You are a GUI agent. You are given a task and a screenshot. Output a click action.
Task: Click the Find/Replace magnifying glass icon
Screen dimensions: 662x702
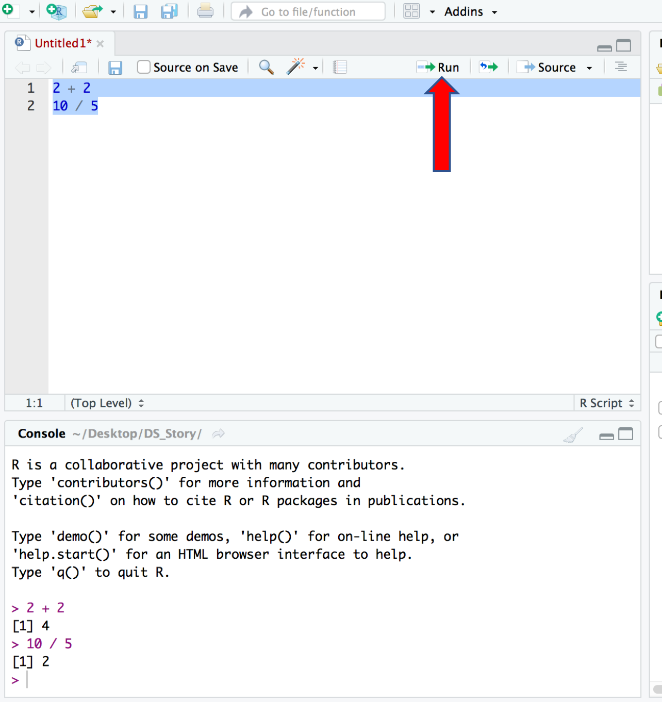(266, 67)
